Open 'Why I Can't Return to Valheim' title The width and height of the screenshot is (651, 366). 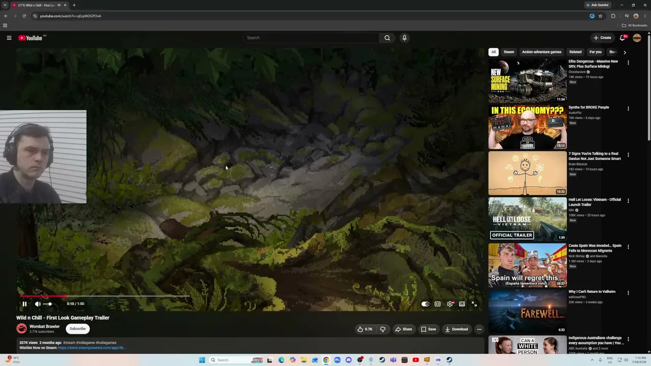tap(592, 292)
